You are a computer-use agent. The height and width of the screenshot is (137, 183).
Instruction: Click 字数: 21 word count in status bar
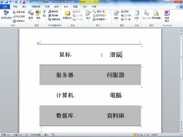point(18,135)
